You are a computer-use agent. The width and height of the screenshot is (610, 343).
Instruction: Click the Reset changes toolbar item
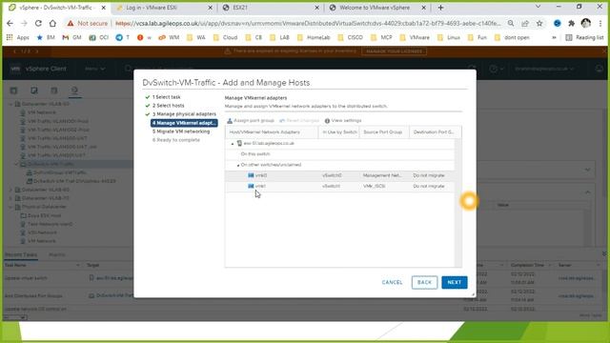tap(299, 121)
